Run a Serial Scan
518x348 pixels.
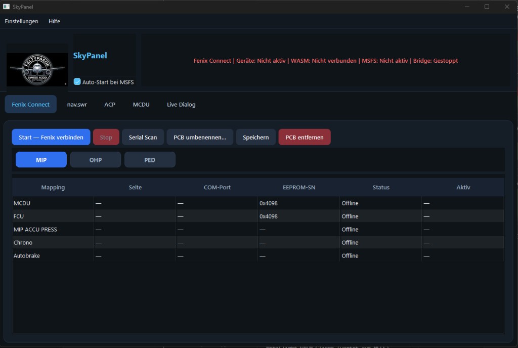point(143,137)
